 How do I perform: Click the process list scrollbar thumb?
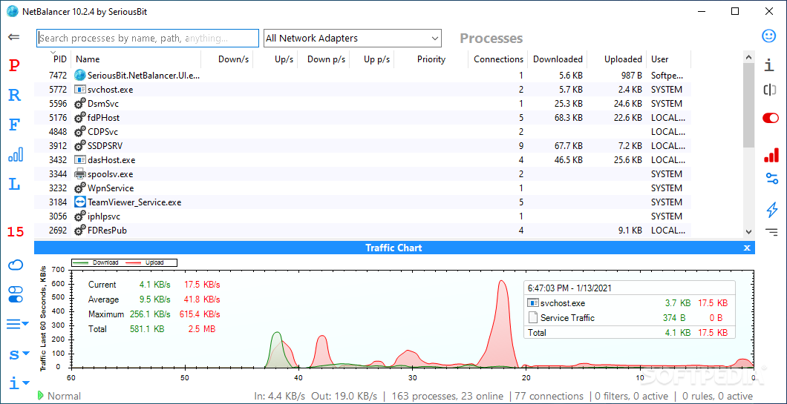pos(749,105)
